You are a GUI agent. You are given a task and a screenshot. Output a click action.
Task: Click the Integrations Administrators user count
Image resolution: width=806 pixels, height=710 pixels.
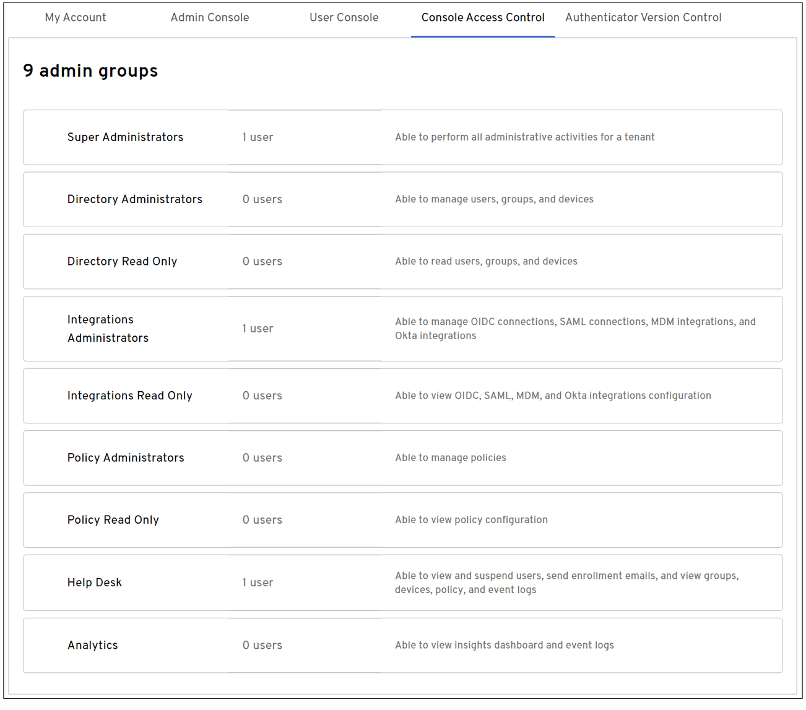tap(258, 329)
